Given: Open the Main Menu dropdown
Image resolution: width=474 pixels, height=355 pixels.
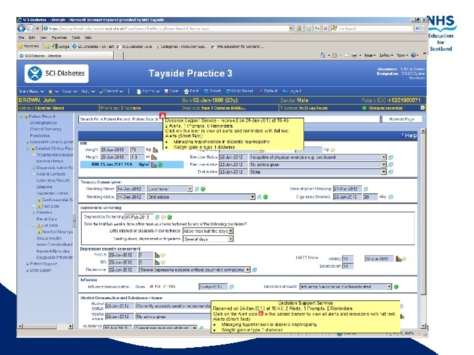Looking at the screenshot, I should 32,91.
